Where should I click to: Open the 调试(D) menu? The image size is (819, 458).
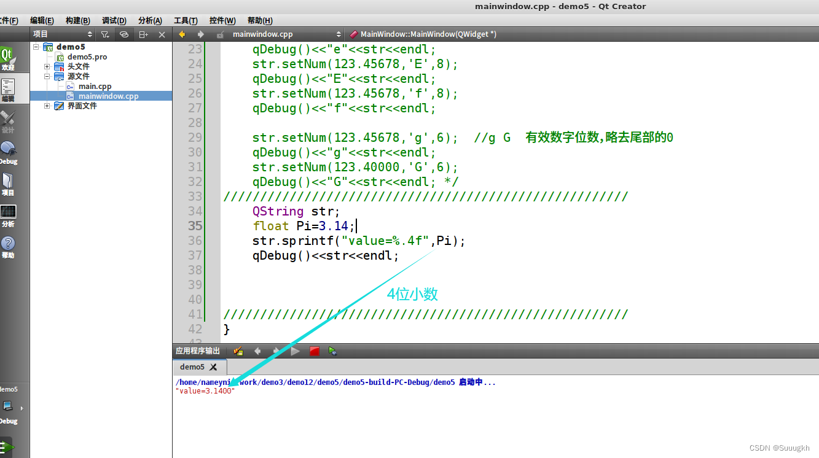pos(114,20)
